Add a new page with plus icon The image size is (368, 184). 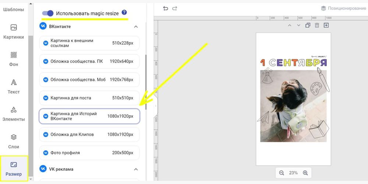point(326,25)
